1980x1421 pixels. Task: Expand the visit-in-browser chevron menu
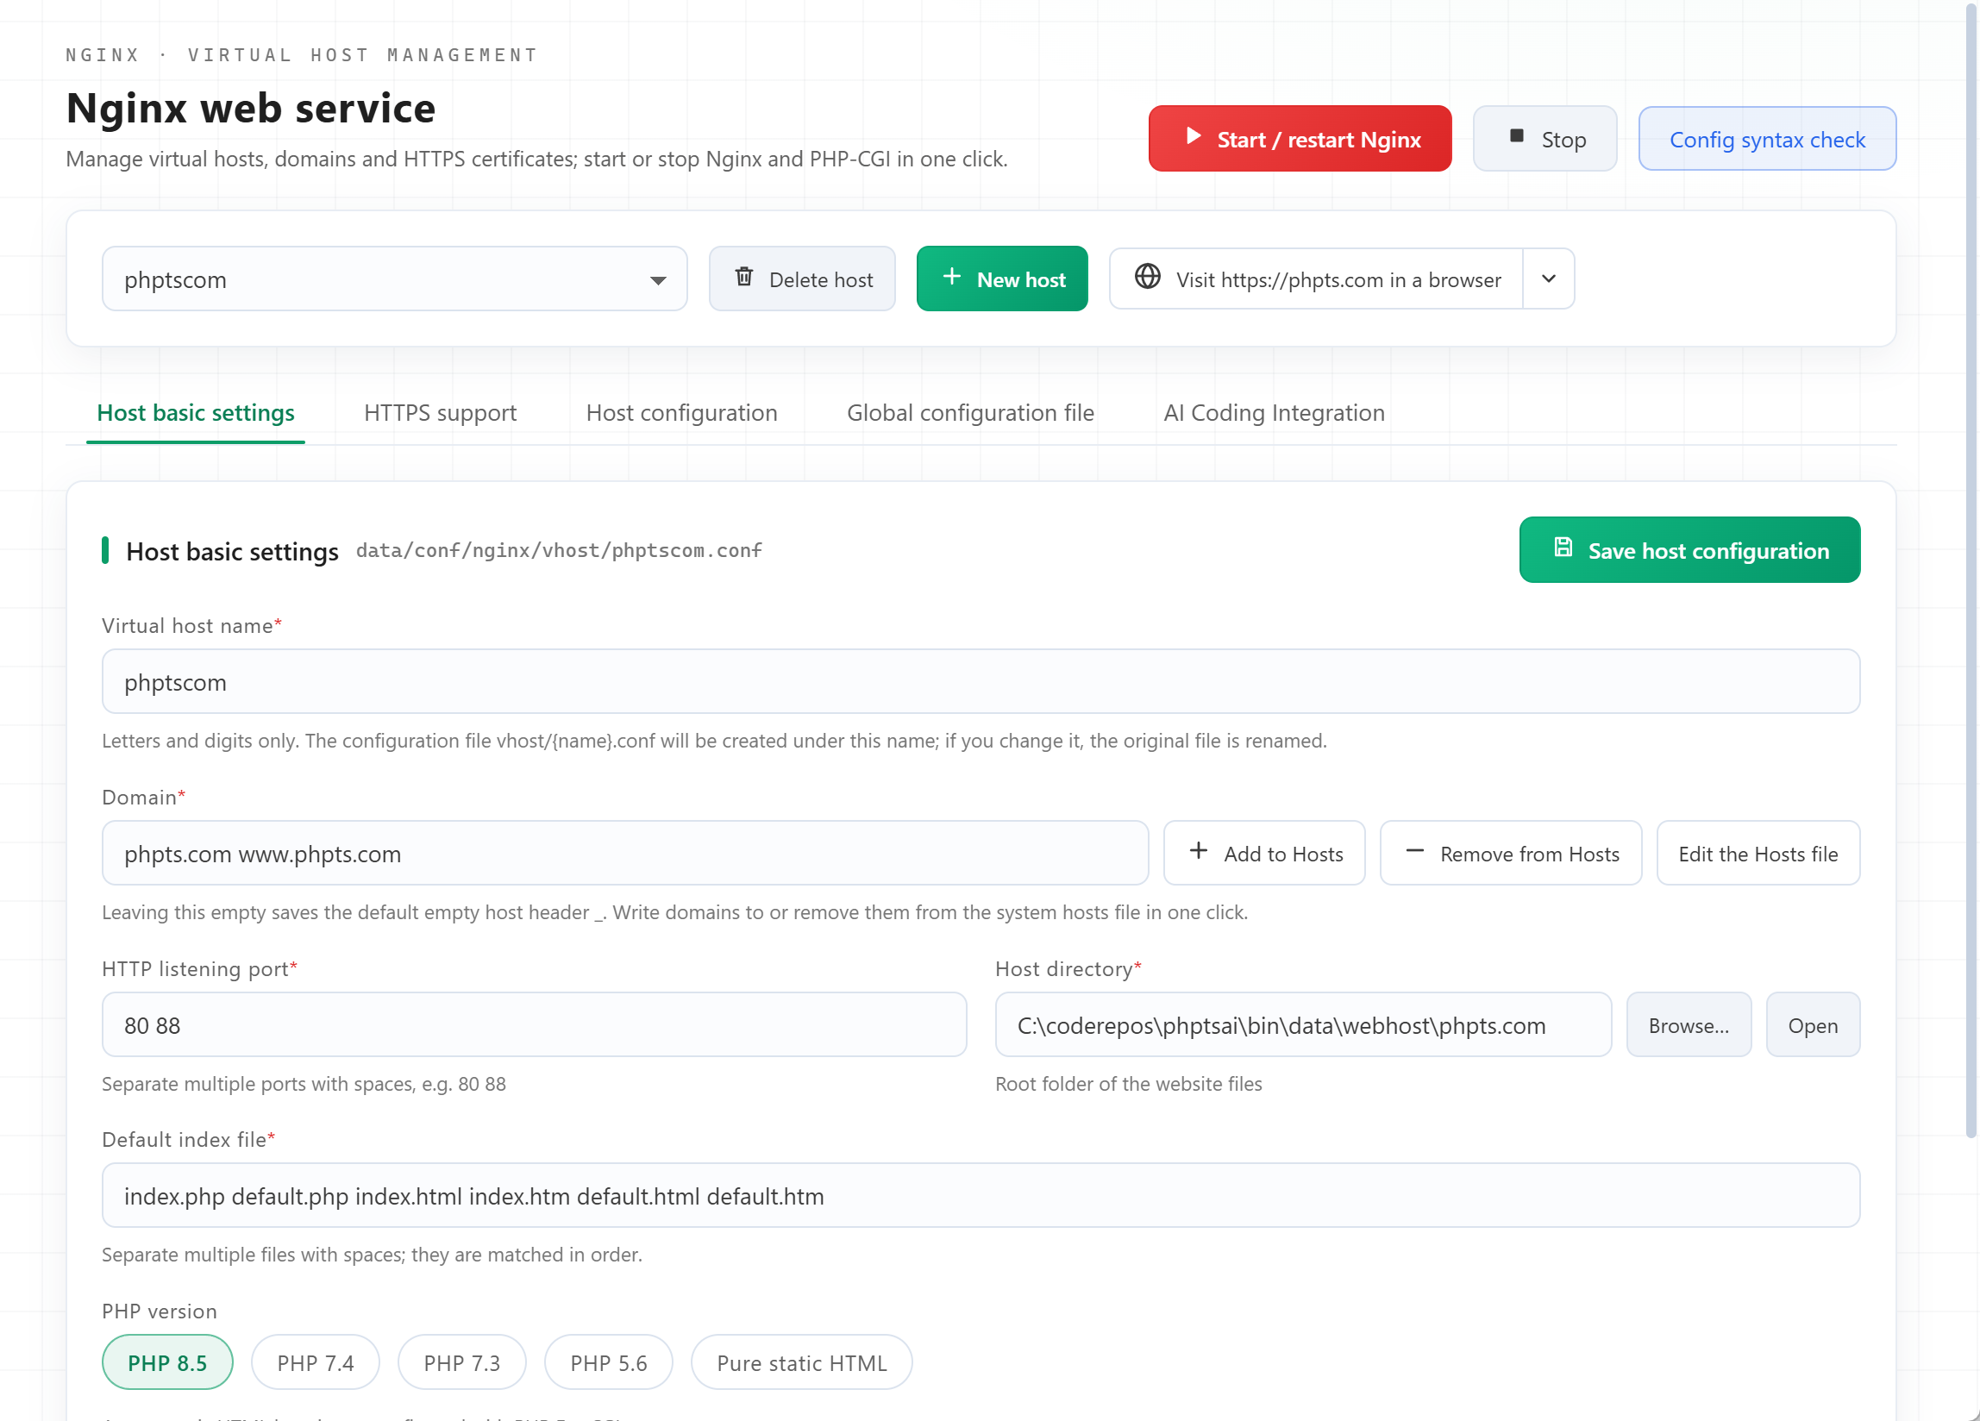(1549, 279)
